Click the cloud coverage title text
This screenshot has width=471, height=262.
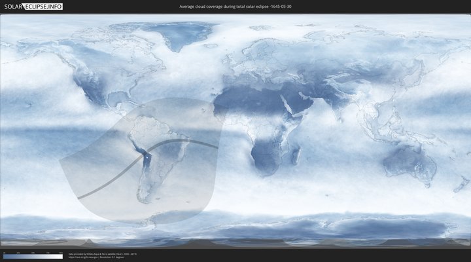pyautogui.click(x=235, y=6)
